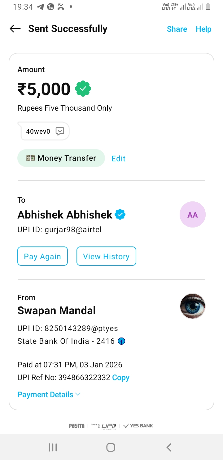Copy the UPI reference number
Viewport: 223px width, 460px height.
[x=121, y=378]
